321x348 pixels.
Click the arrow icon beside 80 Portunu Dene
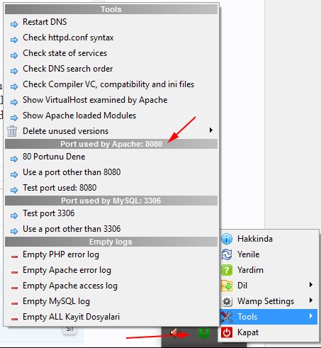click(x=14, y=159)
